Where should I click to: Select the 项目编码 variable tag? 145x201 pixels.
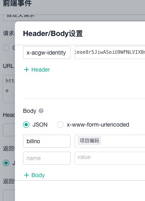point(89,141)
